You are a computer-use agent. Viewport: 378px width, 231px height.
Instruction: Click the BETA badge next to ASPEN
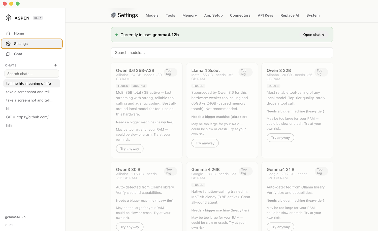point(38,18)
